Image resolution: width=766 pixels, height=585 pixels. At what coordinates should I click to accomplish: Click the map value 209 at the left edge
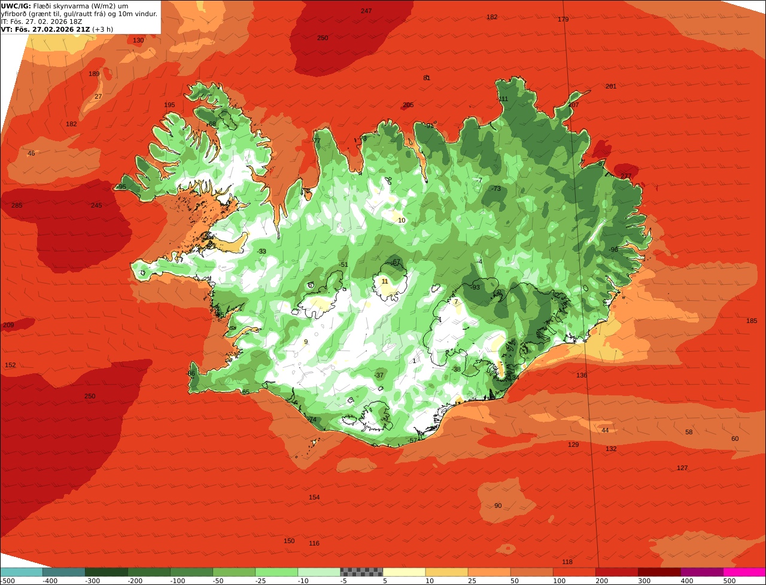[8, 325]
